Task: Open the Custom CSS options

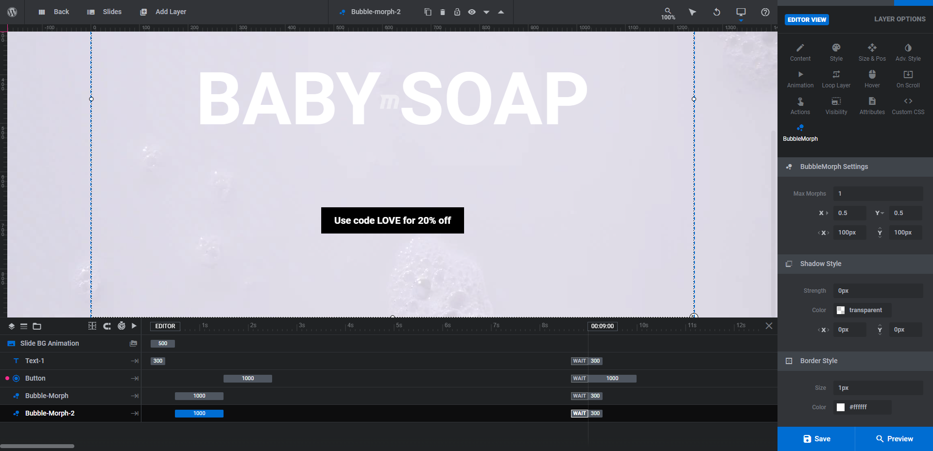Action: coord(908,106)
